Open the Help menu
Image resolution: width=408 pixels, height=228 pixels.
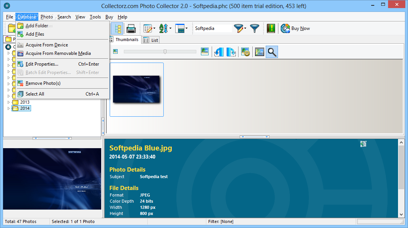tap(122, 17)
